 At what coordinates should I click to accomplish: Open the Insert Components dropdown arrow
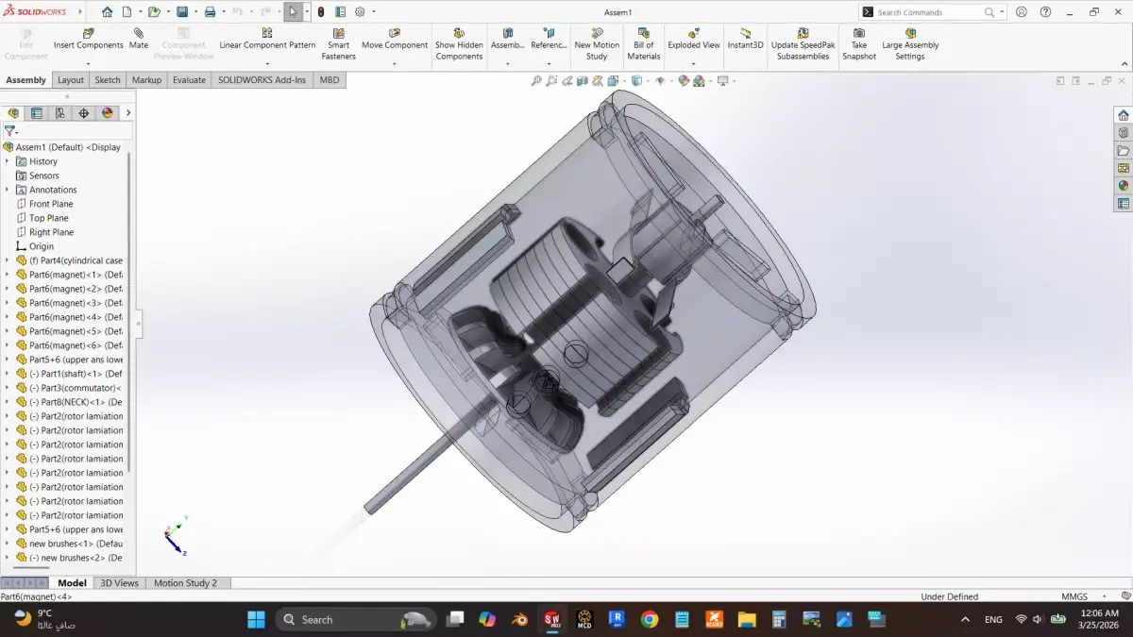click(x=89, y=64)
